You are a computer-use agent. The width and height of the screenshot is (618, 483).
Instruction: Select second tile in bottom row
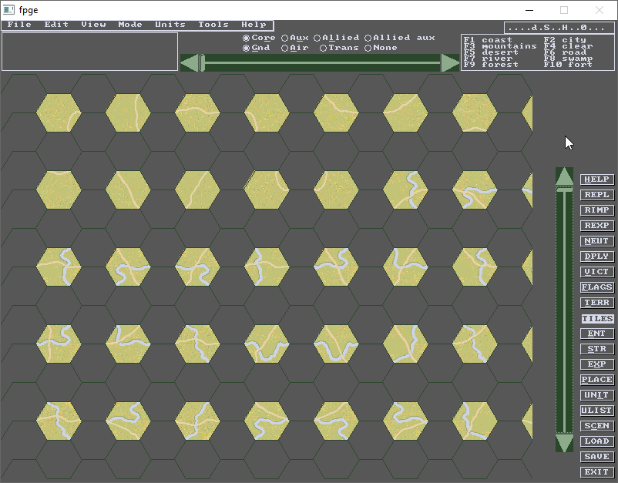click(x=128, y=421)
